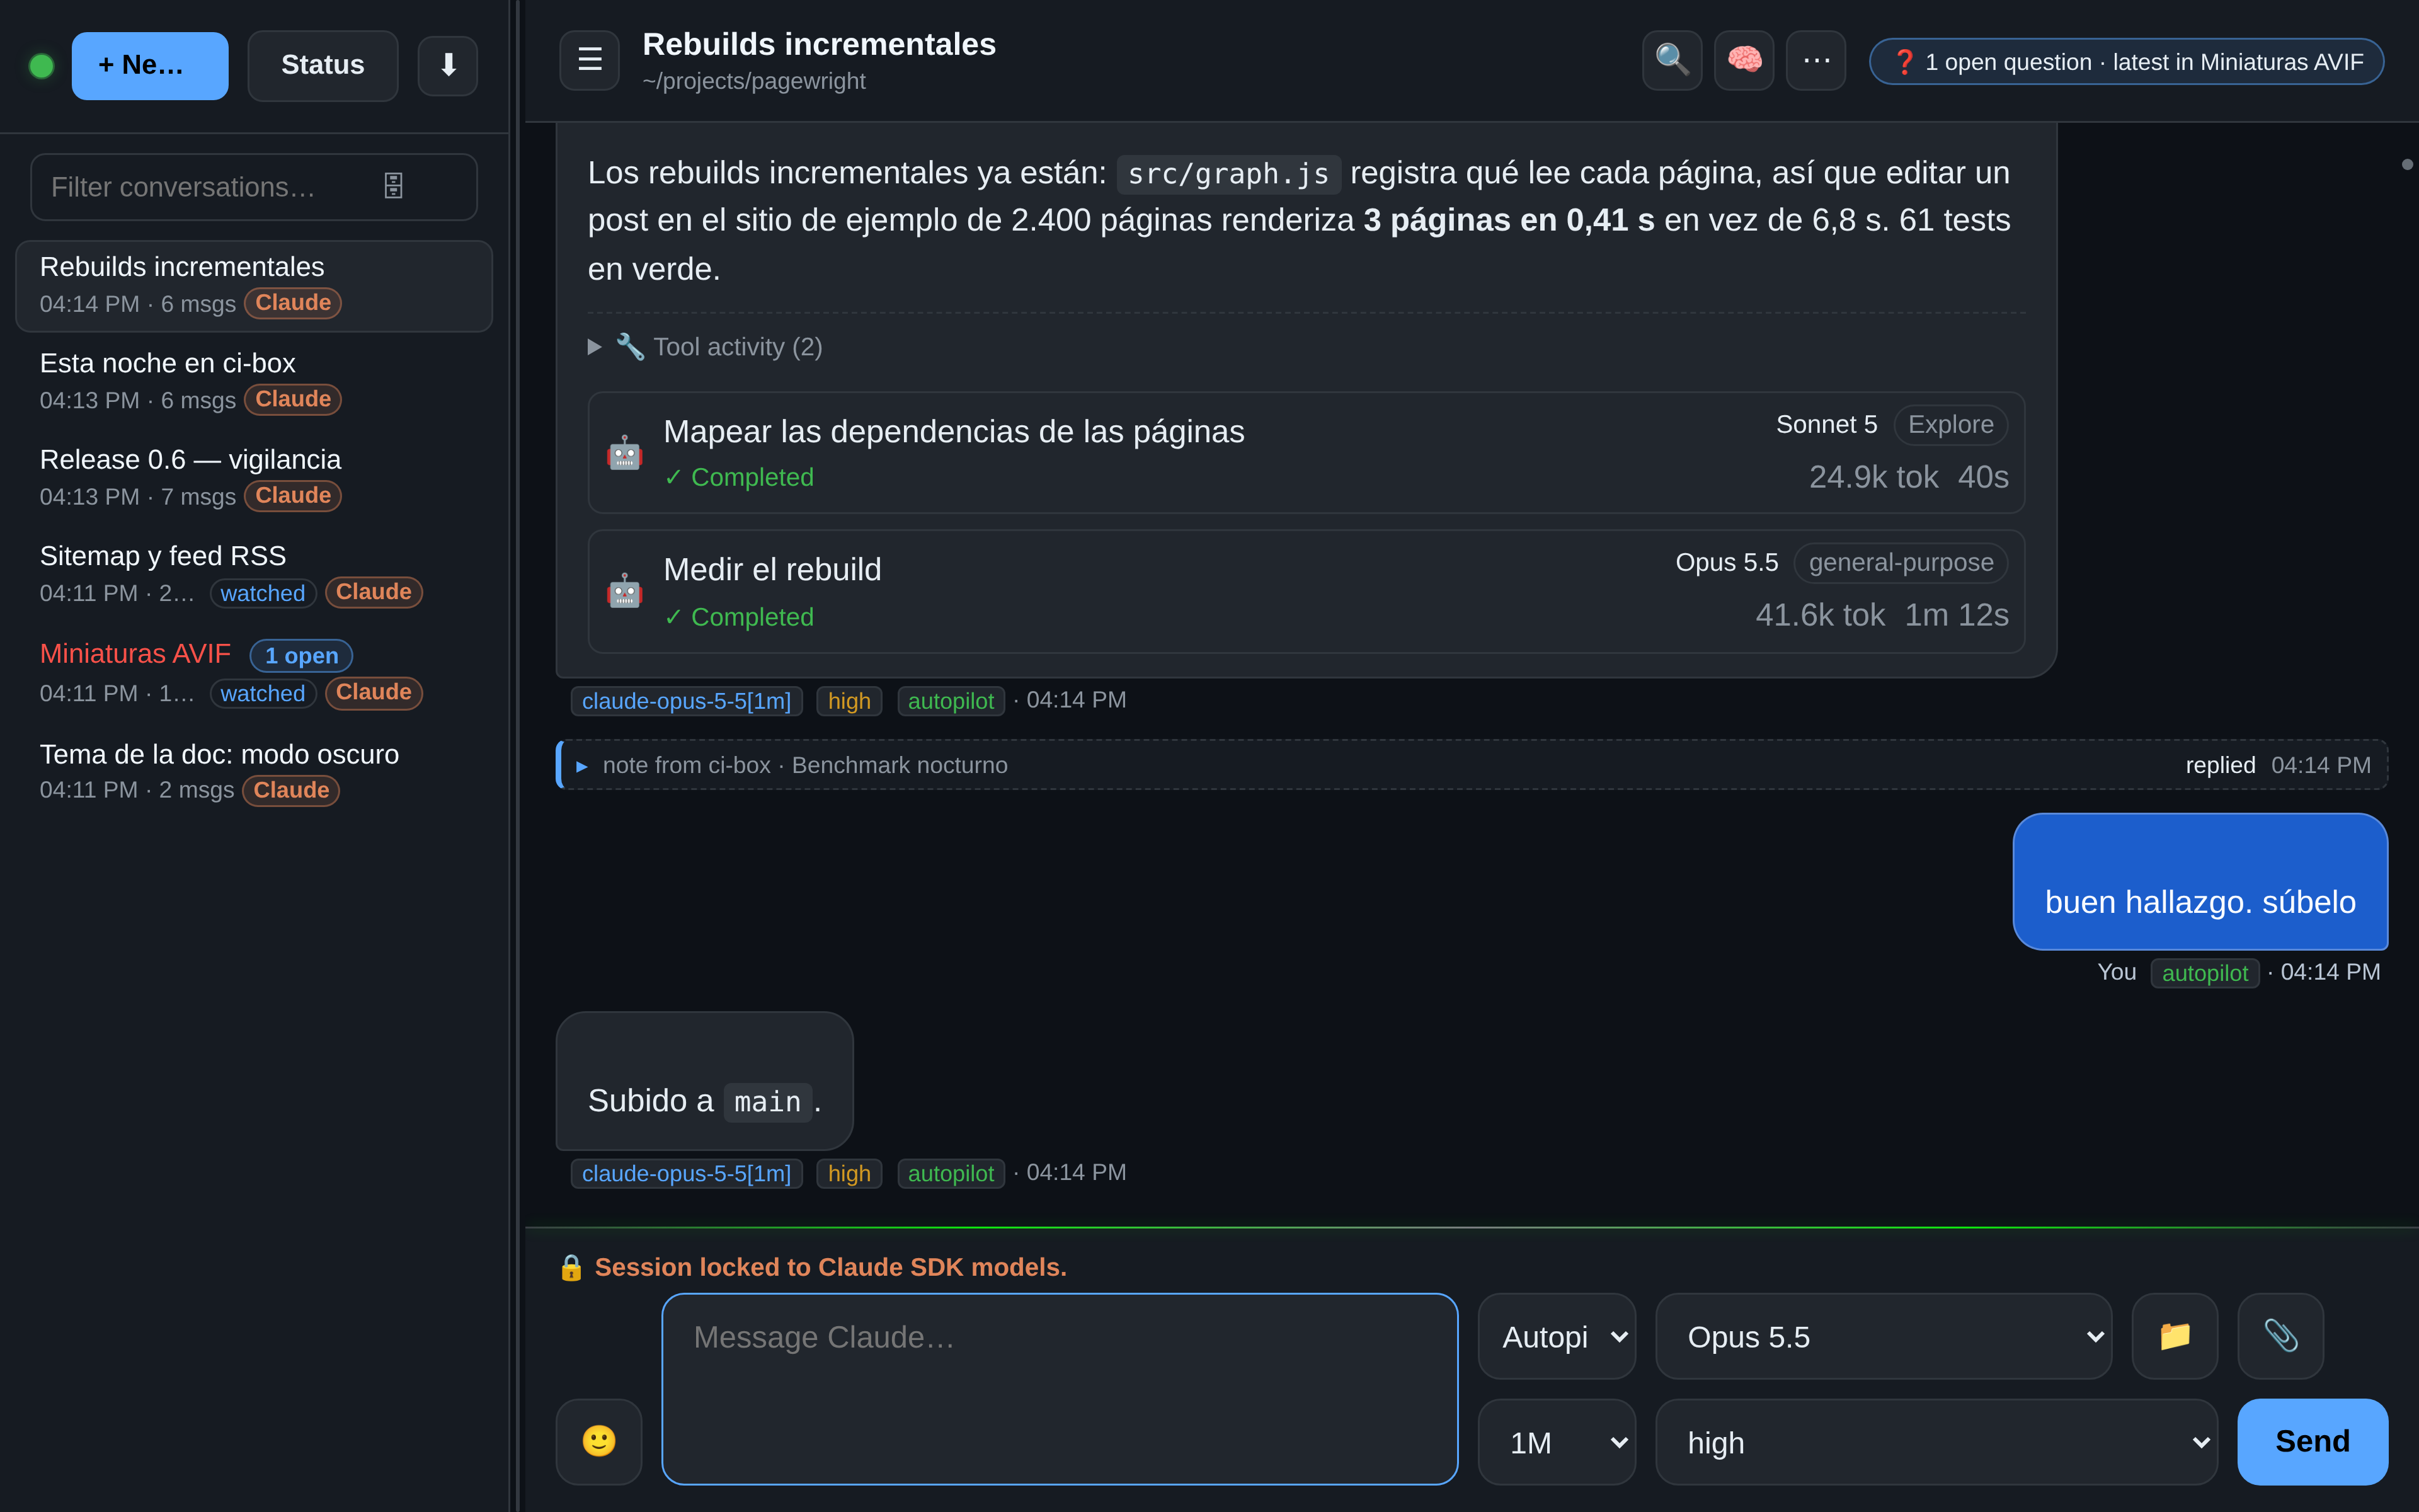Click the archive icon in filter box
Viewport: 2419px width, 1512px height.
tap(394, 186)
